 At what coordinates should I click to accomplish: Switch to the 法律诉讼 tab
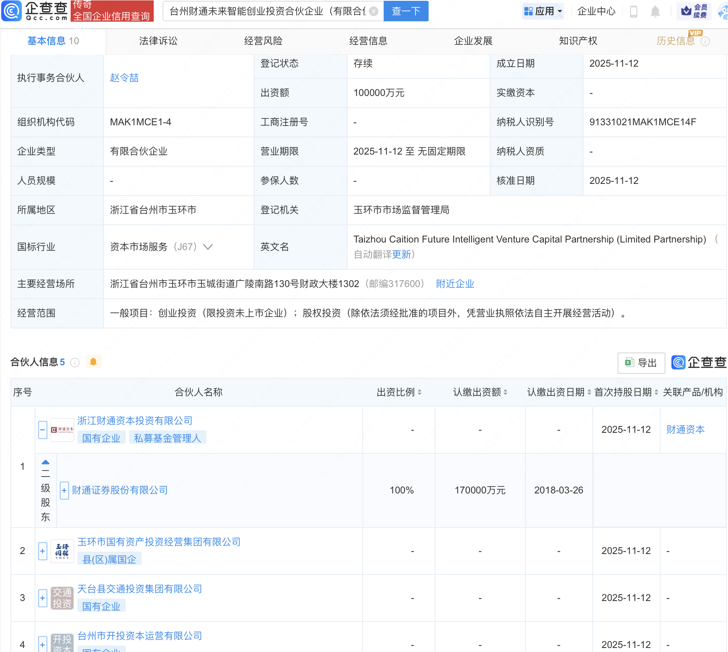158,41
